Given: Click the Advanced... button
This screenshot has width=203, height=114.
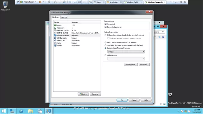Looking at the screenshot, I should click(144, 64).
